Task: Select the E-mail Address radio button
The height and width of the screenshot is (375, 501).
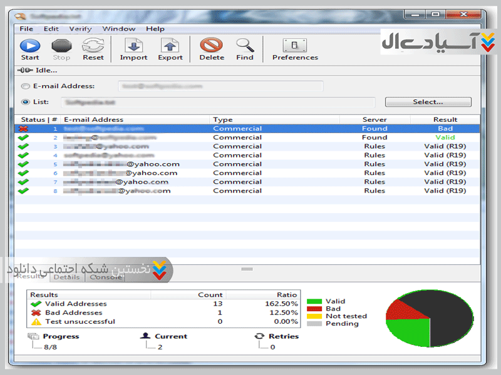Action: 26,86
